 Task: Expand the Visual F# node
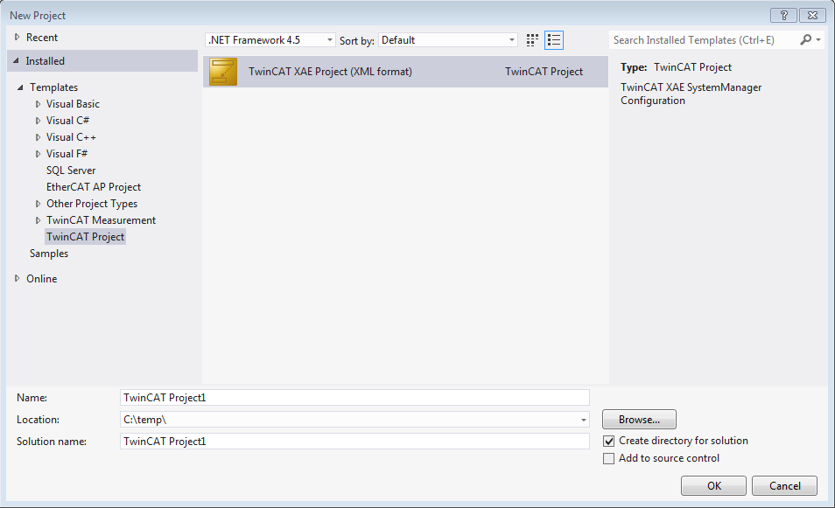tap(38, 154)
